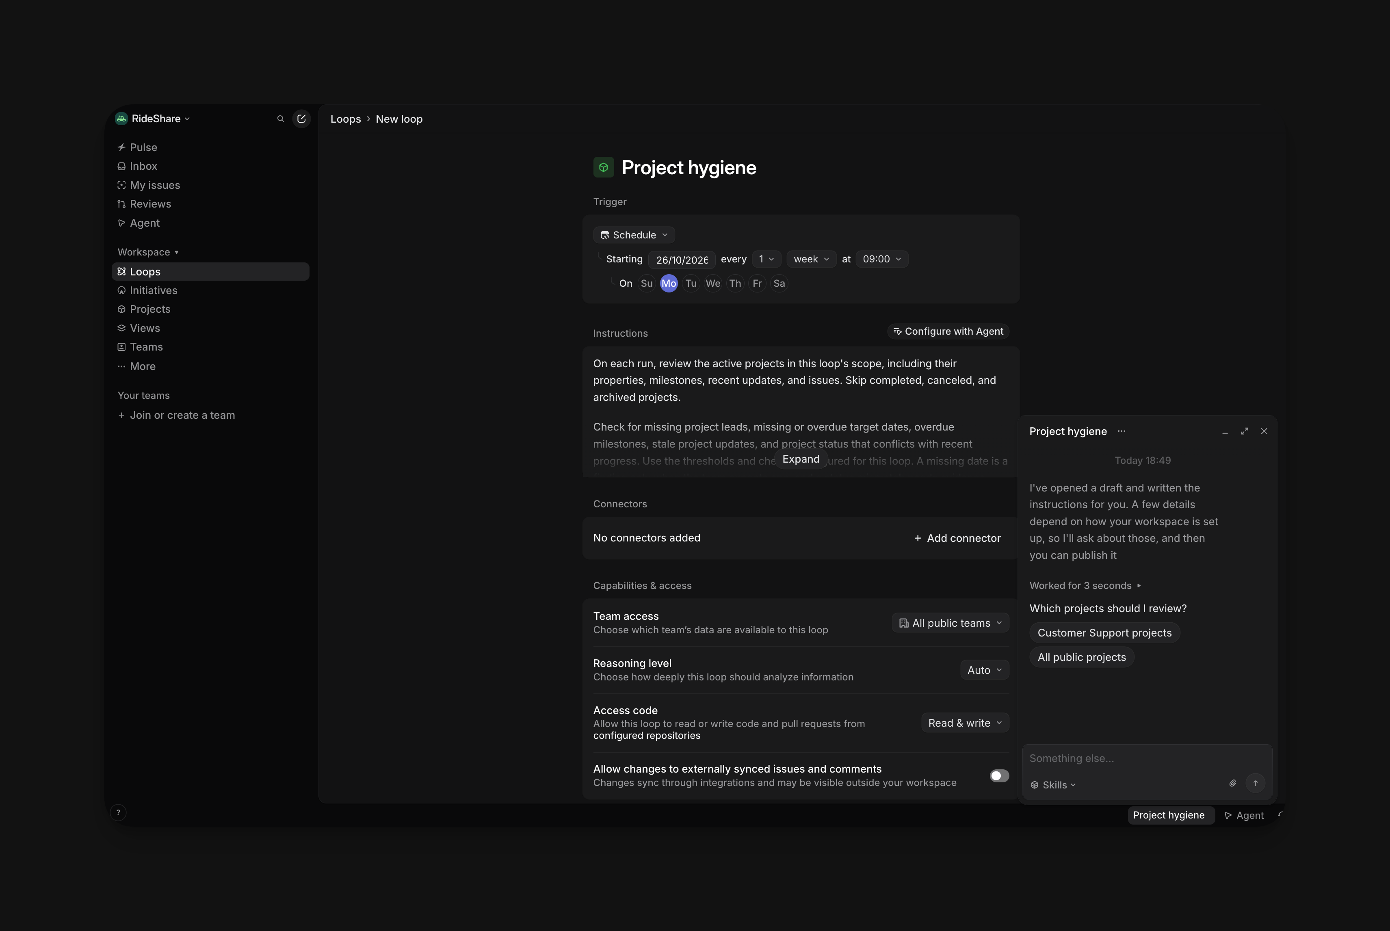Choose All public projects option
This screenshot has width=1390, height=931.
point(1081,657)
